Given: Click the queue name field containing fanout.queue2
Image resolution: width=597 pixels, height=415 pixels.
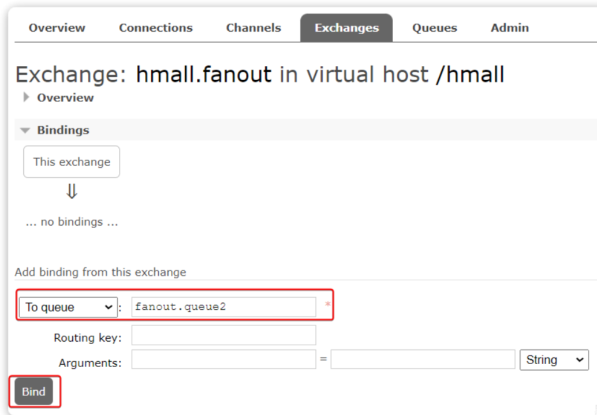Looking at the screenshot, I should coord(223,307).
